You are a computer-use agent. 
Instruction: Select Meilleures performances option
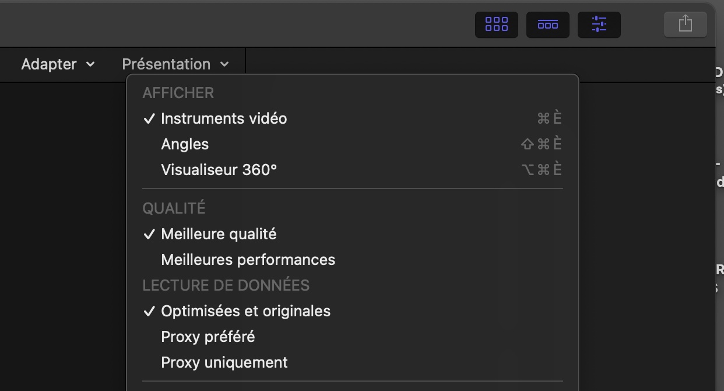(353, 260)
